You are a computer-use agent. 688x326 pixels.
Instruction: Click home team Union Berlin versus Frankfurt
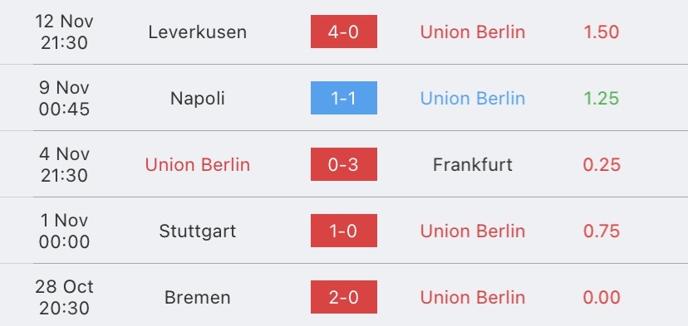pyautogui.click(x=198, y=165)
